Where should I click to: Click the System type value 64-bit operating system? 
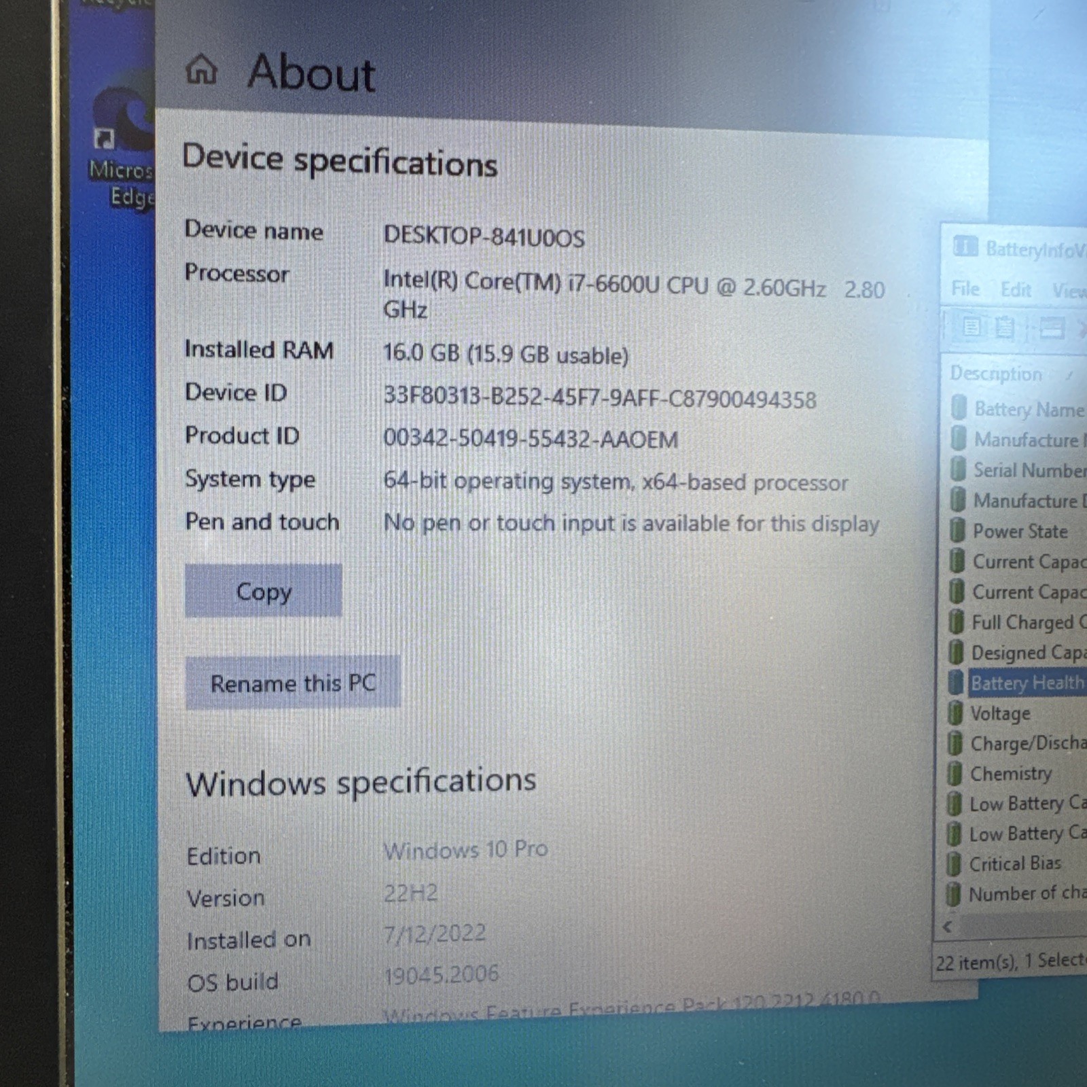pyautogui.click(x=616, y=482)
